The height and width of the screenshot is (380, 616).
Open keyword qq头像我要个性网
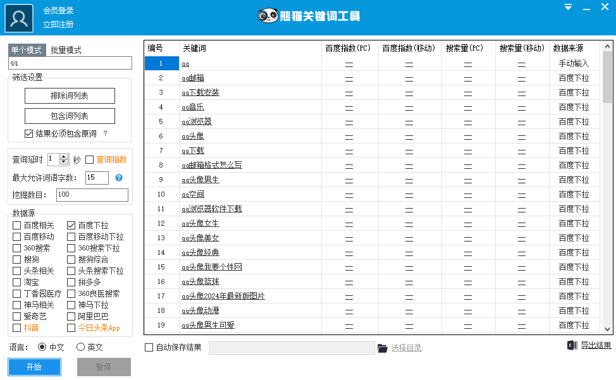(x=212, y=267)
